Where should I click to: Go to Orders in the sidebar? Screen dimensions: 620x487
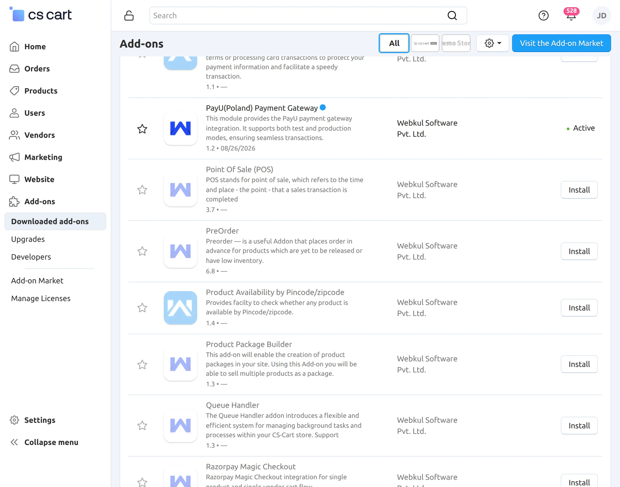click(x=29, y=69)
